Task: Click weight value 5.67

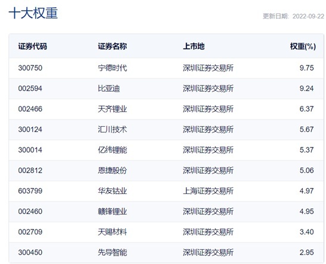Action: 306,130
